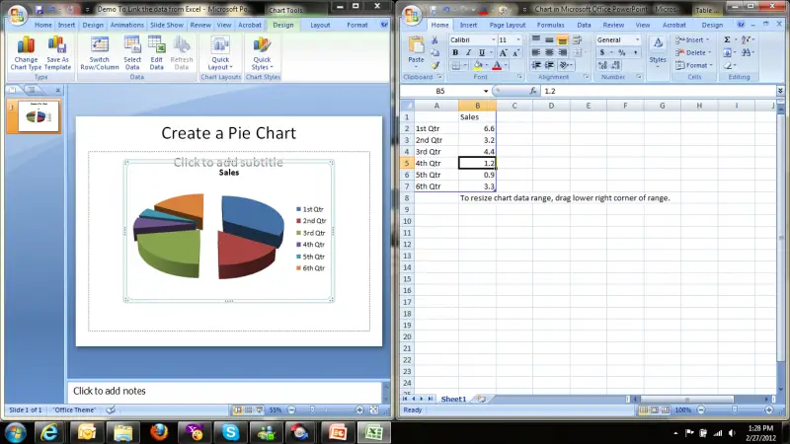Screen dimensions: 790x444
Task: Click Format Painter brush in Excel
Action: click(x=435, y=65)
